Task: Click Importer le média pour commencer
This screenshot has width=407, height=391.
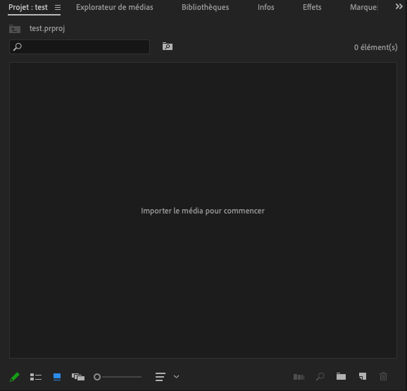Action: [203, 211]
